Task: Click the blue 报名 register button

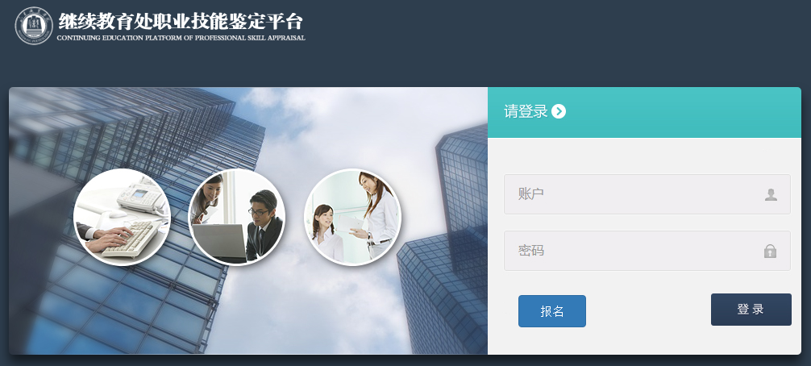Action: (x=552, y=311)
